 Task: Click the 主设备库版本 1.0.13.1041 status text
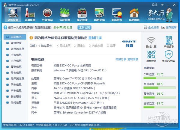click(51, 125)
